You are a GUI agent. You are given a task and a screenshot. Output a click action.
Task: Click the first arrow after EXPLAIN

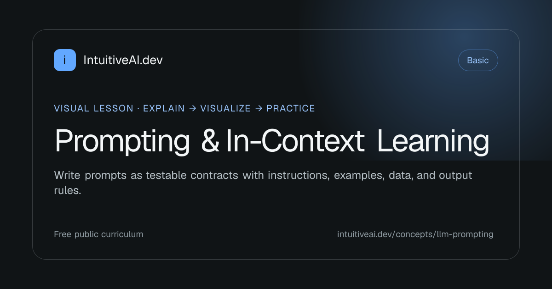pos(192,109)
